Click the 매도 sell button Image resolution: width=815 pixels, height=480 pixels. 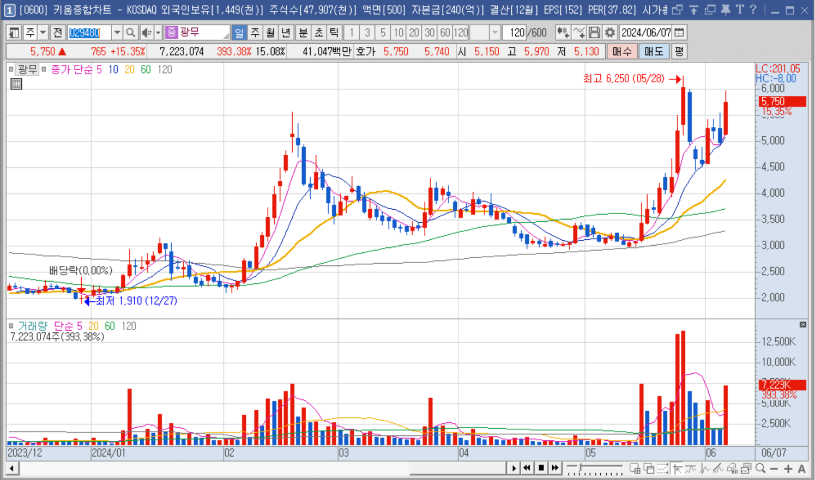pyautogui.click(x=654, y=51)
